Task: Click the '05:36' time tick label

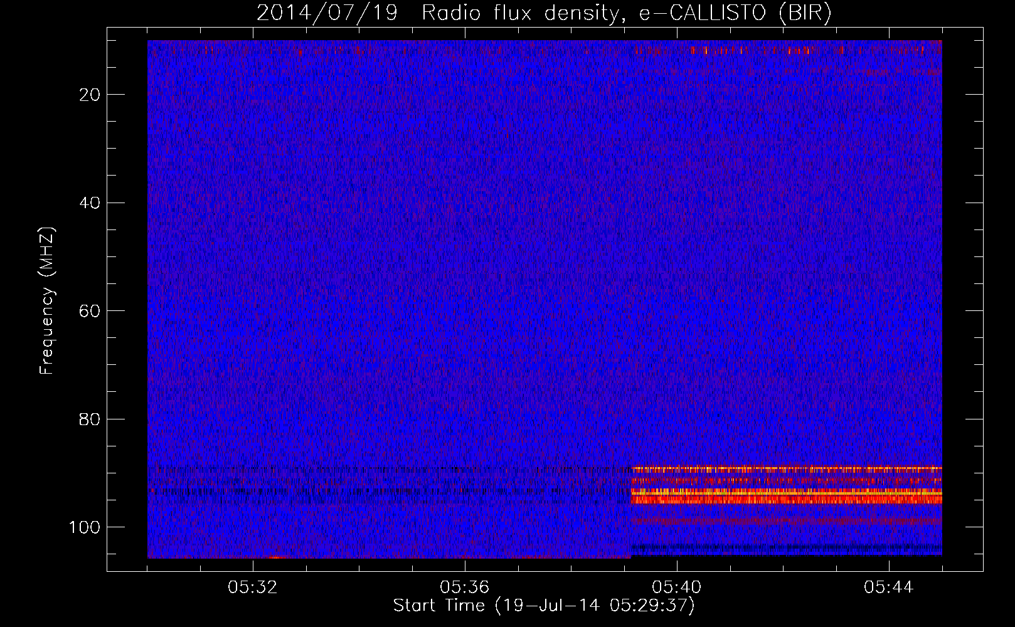Action: point(465,587)
